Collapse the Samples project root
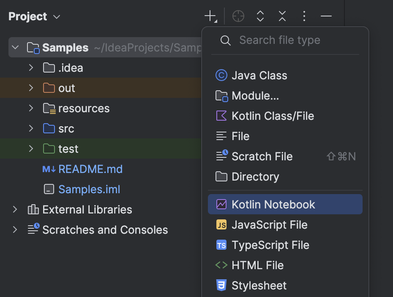Image resolution: width=393 pixels, height=297 pixels. (16, 47)
